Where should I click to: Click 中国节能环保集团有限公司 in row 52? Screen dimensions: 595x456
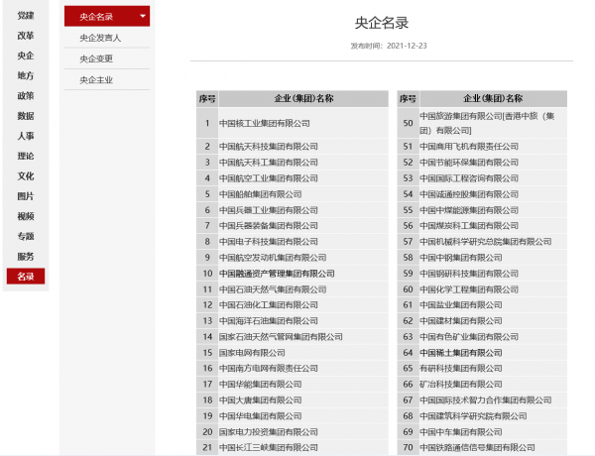(x=469, y=163)
